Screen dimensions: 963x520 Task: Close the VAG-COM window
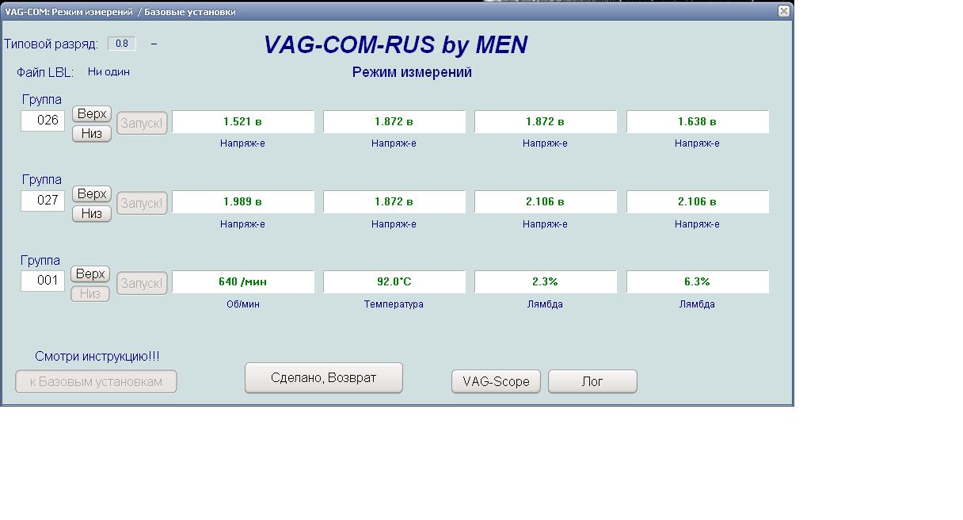click(783, 11)
